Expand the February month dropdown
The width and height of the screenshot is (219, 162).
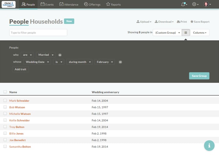point(105,62)
